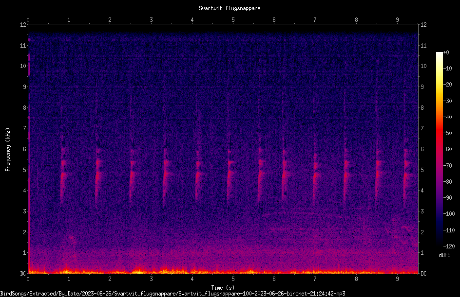460x297 pixels.
Task: Click the -50 colorbar label
Action: coord(448,133)
